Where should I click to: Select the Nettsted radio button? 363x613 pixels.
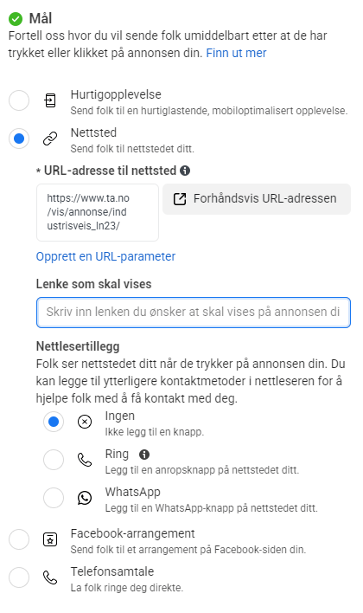point(19,139)
